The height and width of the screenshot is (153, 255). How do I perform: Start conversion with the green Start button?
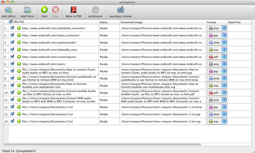[x=44, y=10]
